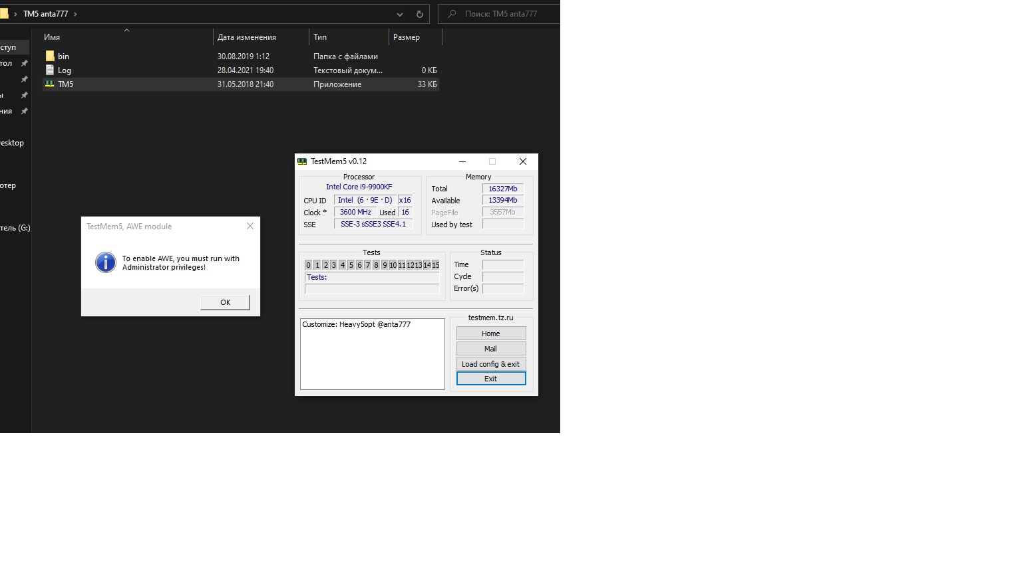The width and height of the screenshot is (1022, 574).
Task: Click the 'TM5 anta777' breadcrumb in address bar
Action: [x=45, y=14]
